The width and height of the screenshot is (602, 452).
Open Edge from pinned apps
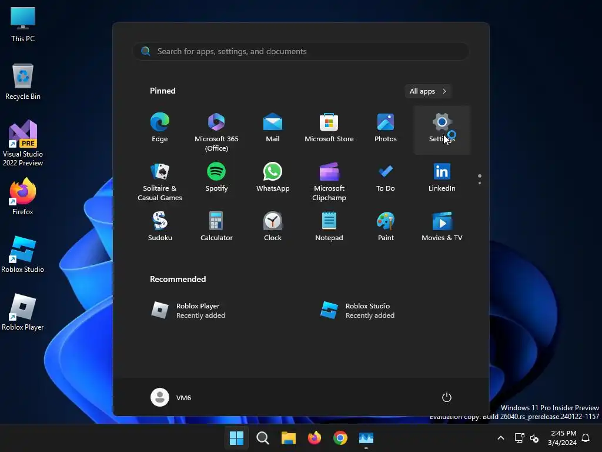coord(160,128)
